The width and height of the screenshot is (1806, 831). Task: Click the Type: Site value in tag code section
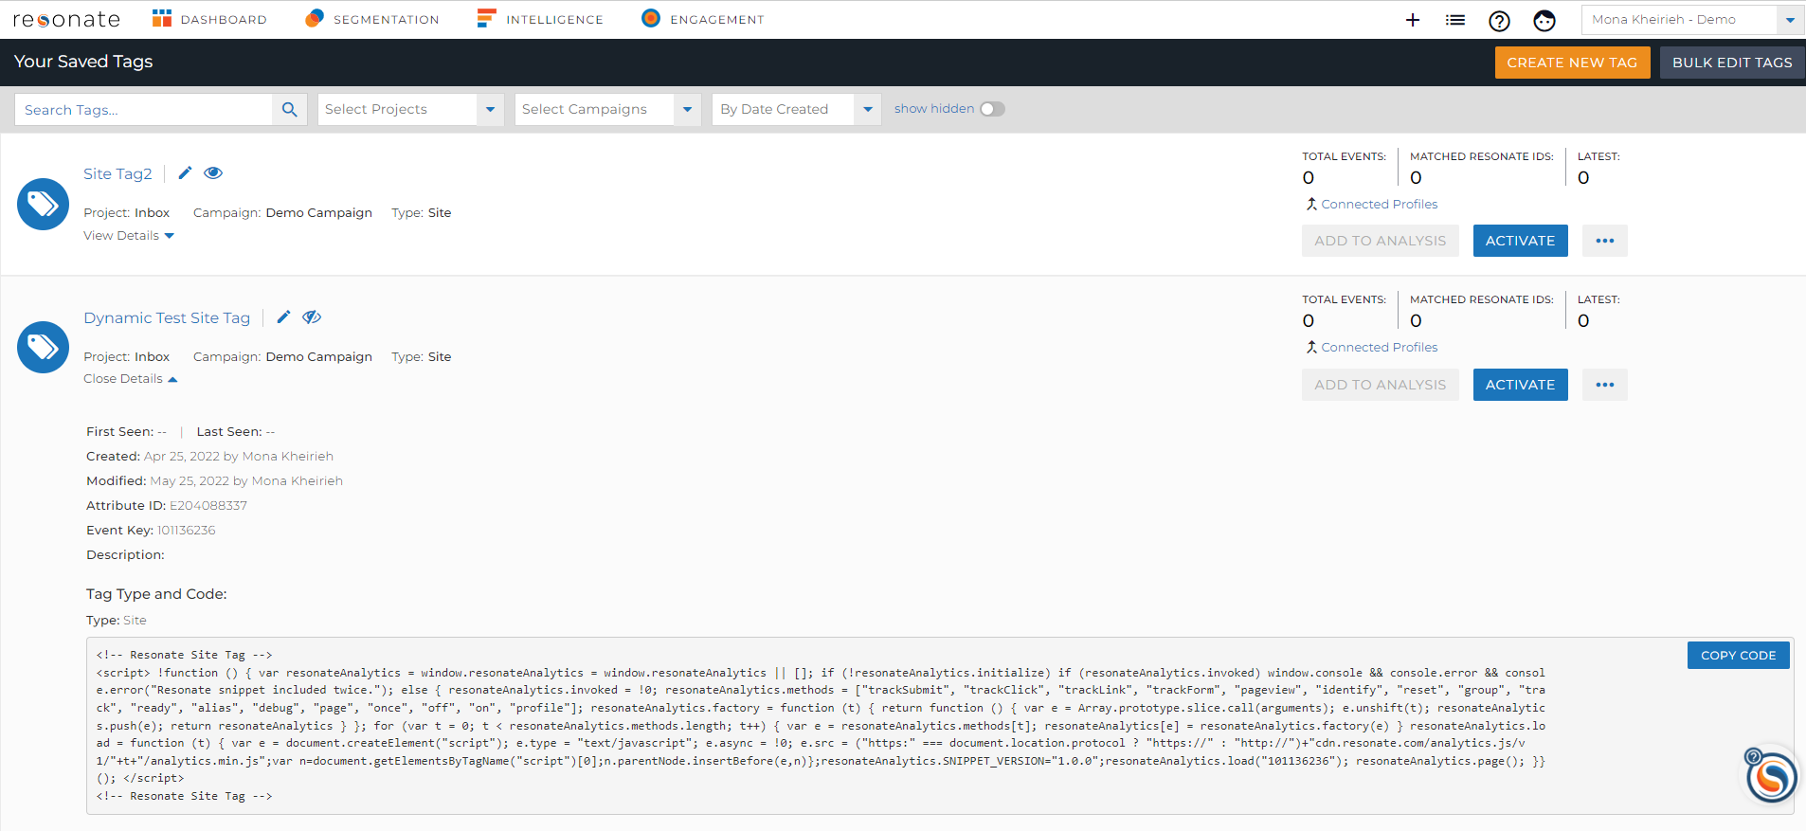[135, 621]
